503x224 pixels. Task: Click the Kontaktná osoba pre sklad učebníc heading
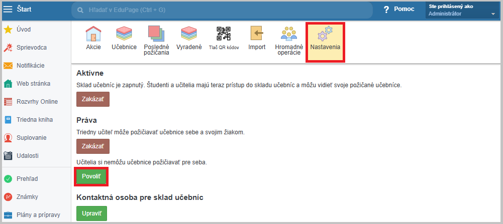tap(140, 197)
